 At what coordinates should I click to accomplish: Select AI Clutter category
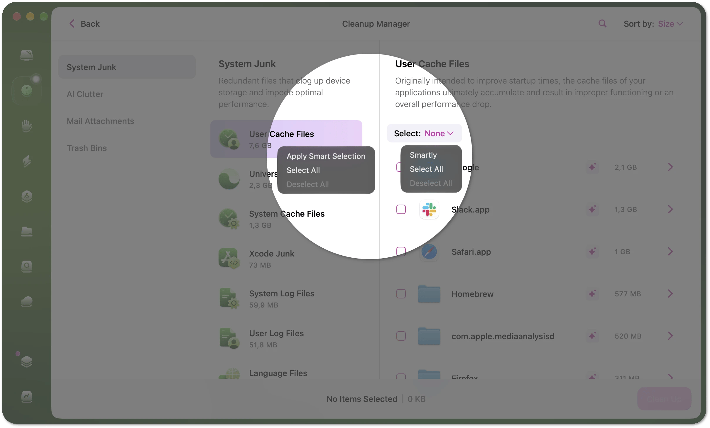point(127,94)
